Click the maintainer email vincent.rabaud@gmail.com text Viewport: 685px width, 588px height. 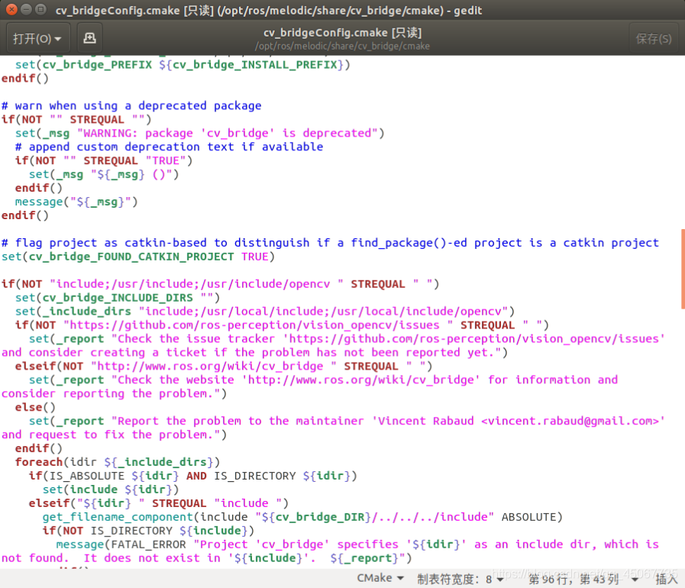pos(570,421)
